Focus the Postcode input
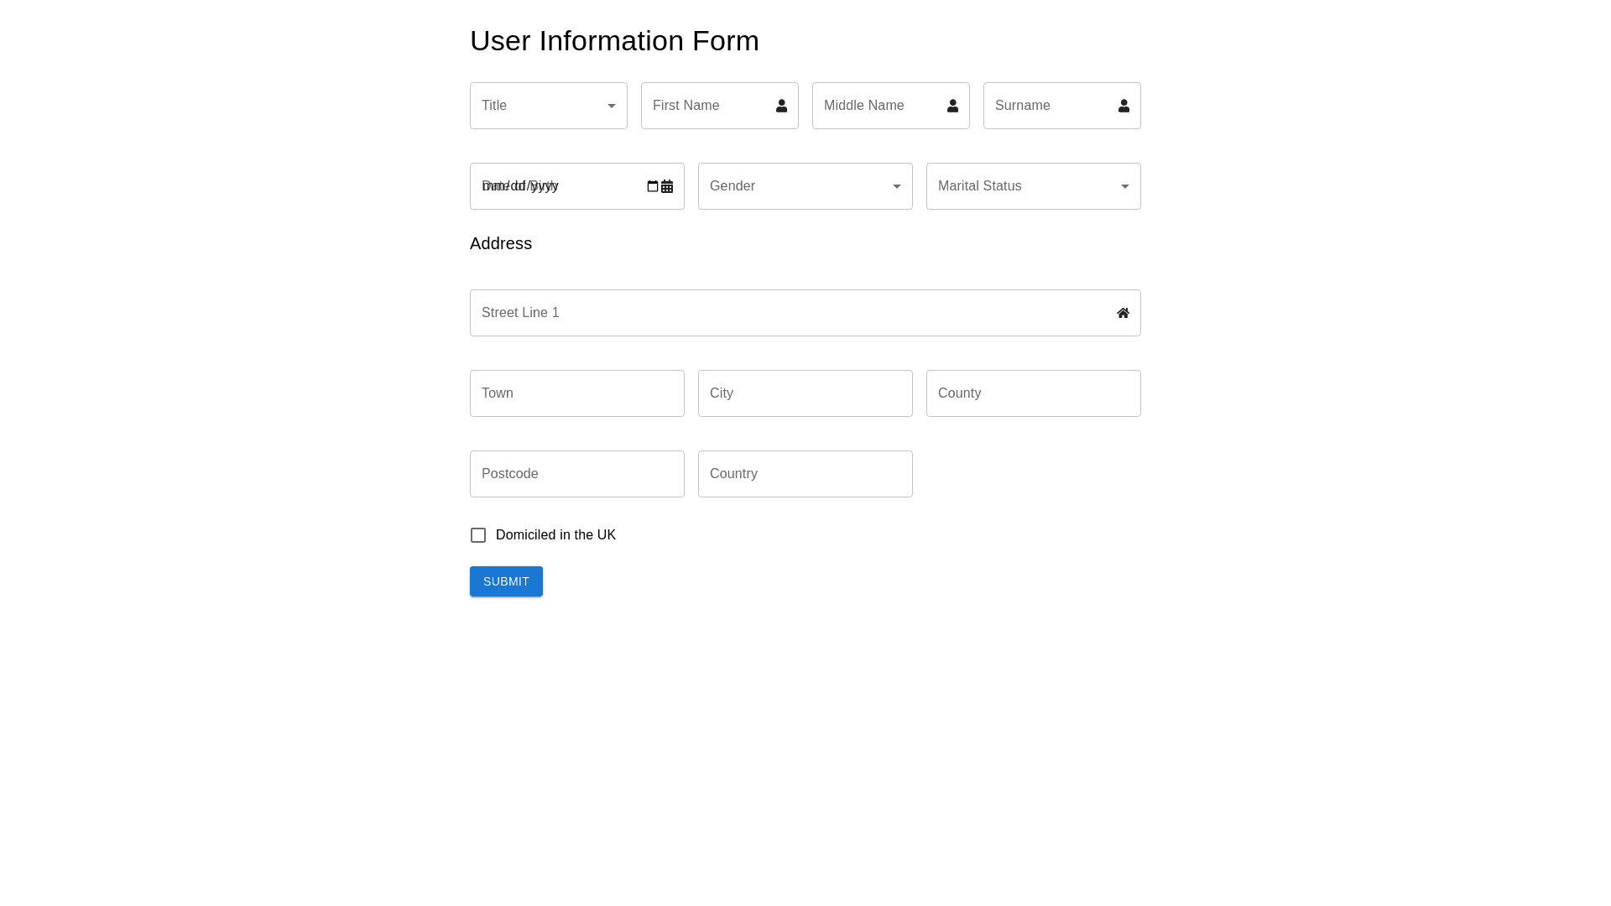This screenshot has width=1611, height=906. click(577, 474)
